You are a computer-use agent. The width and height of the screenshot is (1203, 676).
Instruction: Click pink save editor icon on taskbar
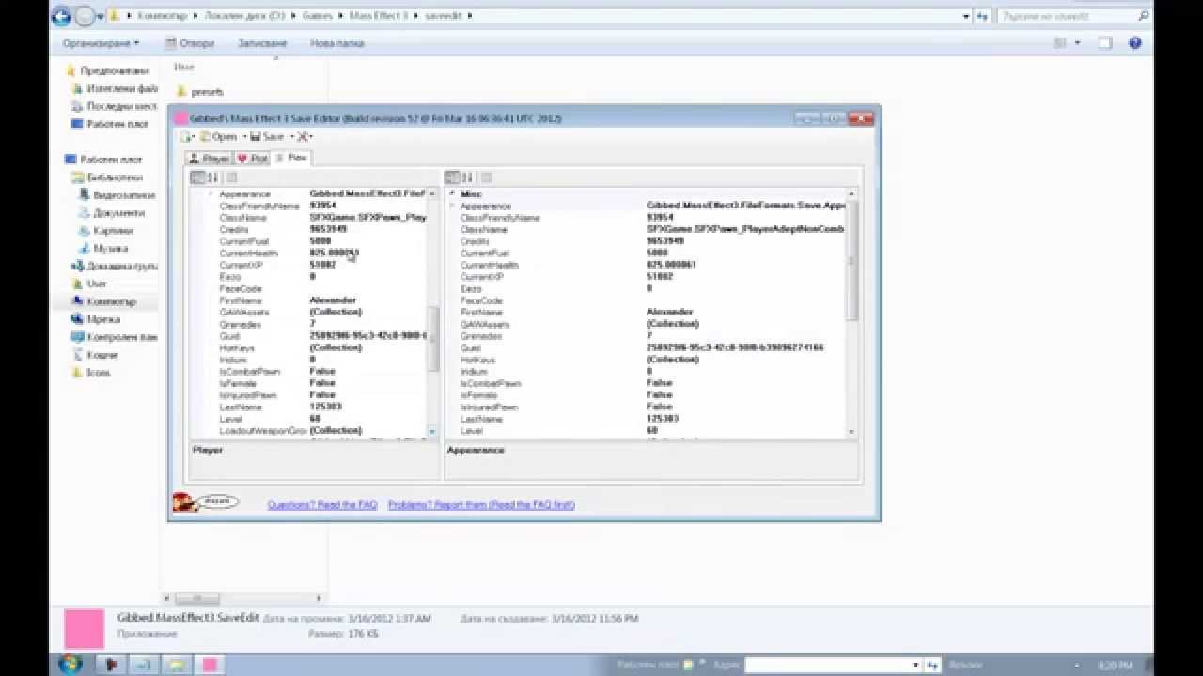210,665
